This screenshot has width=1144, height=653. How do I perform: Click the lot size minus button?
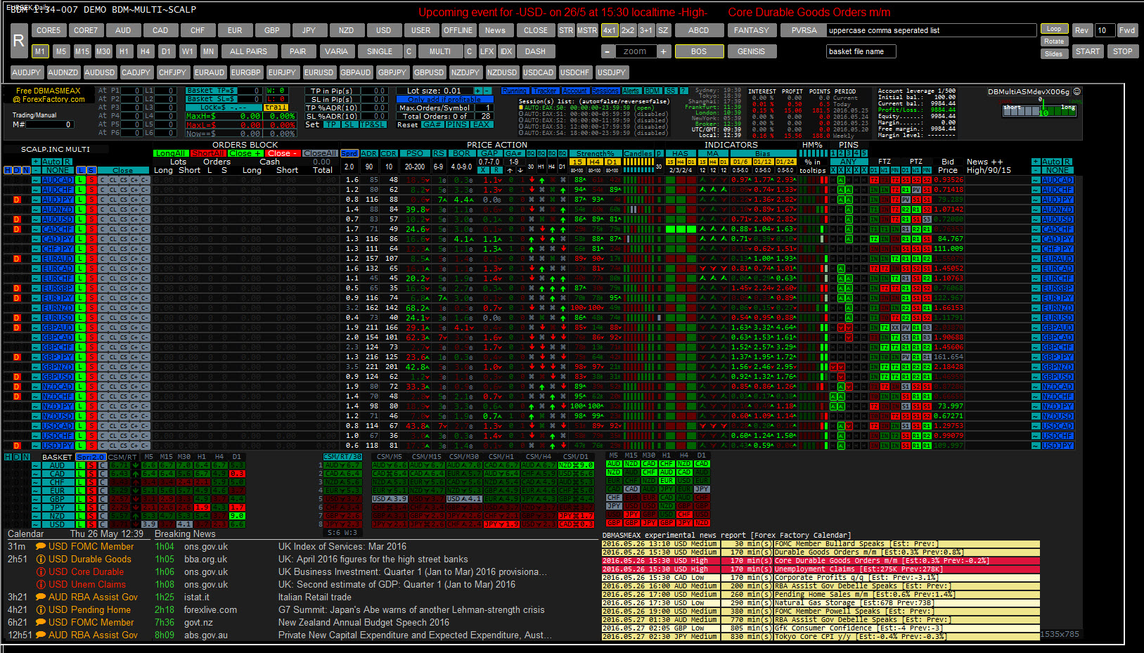[487, 91]
